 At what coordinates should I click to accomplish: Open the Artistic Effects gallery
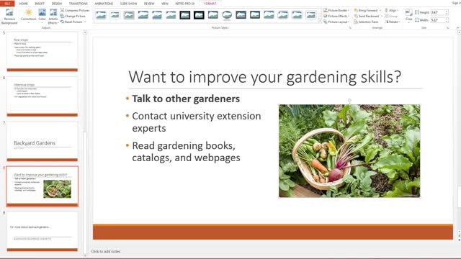53,16
